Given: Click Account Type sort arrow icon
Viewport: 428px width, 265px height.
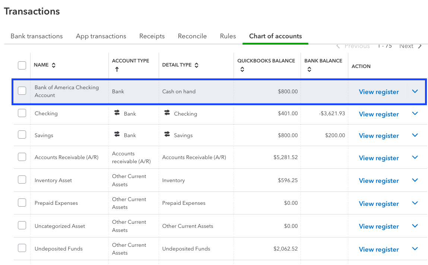Looking at the screenshot, I should click(117, 70).
